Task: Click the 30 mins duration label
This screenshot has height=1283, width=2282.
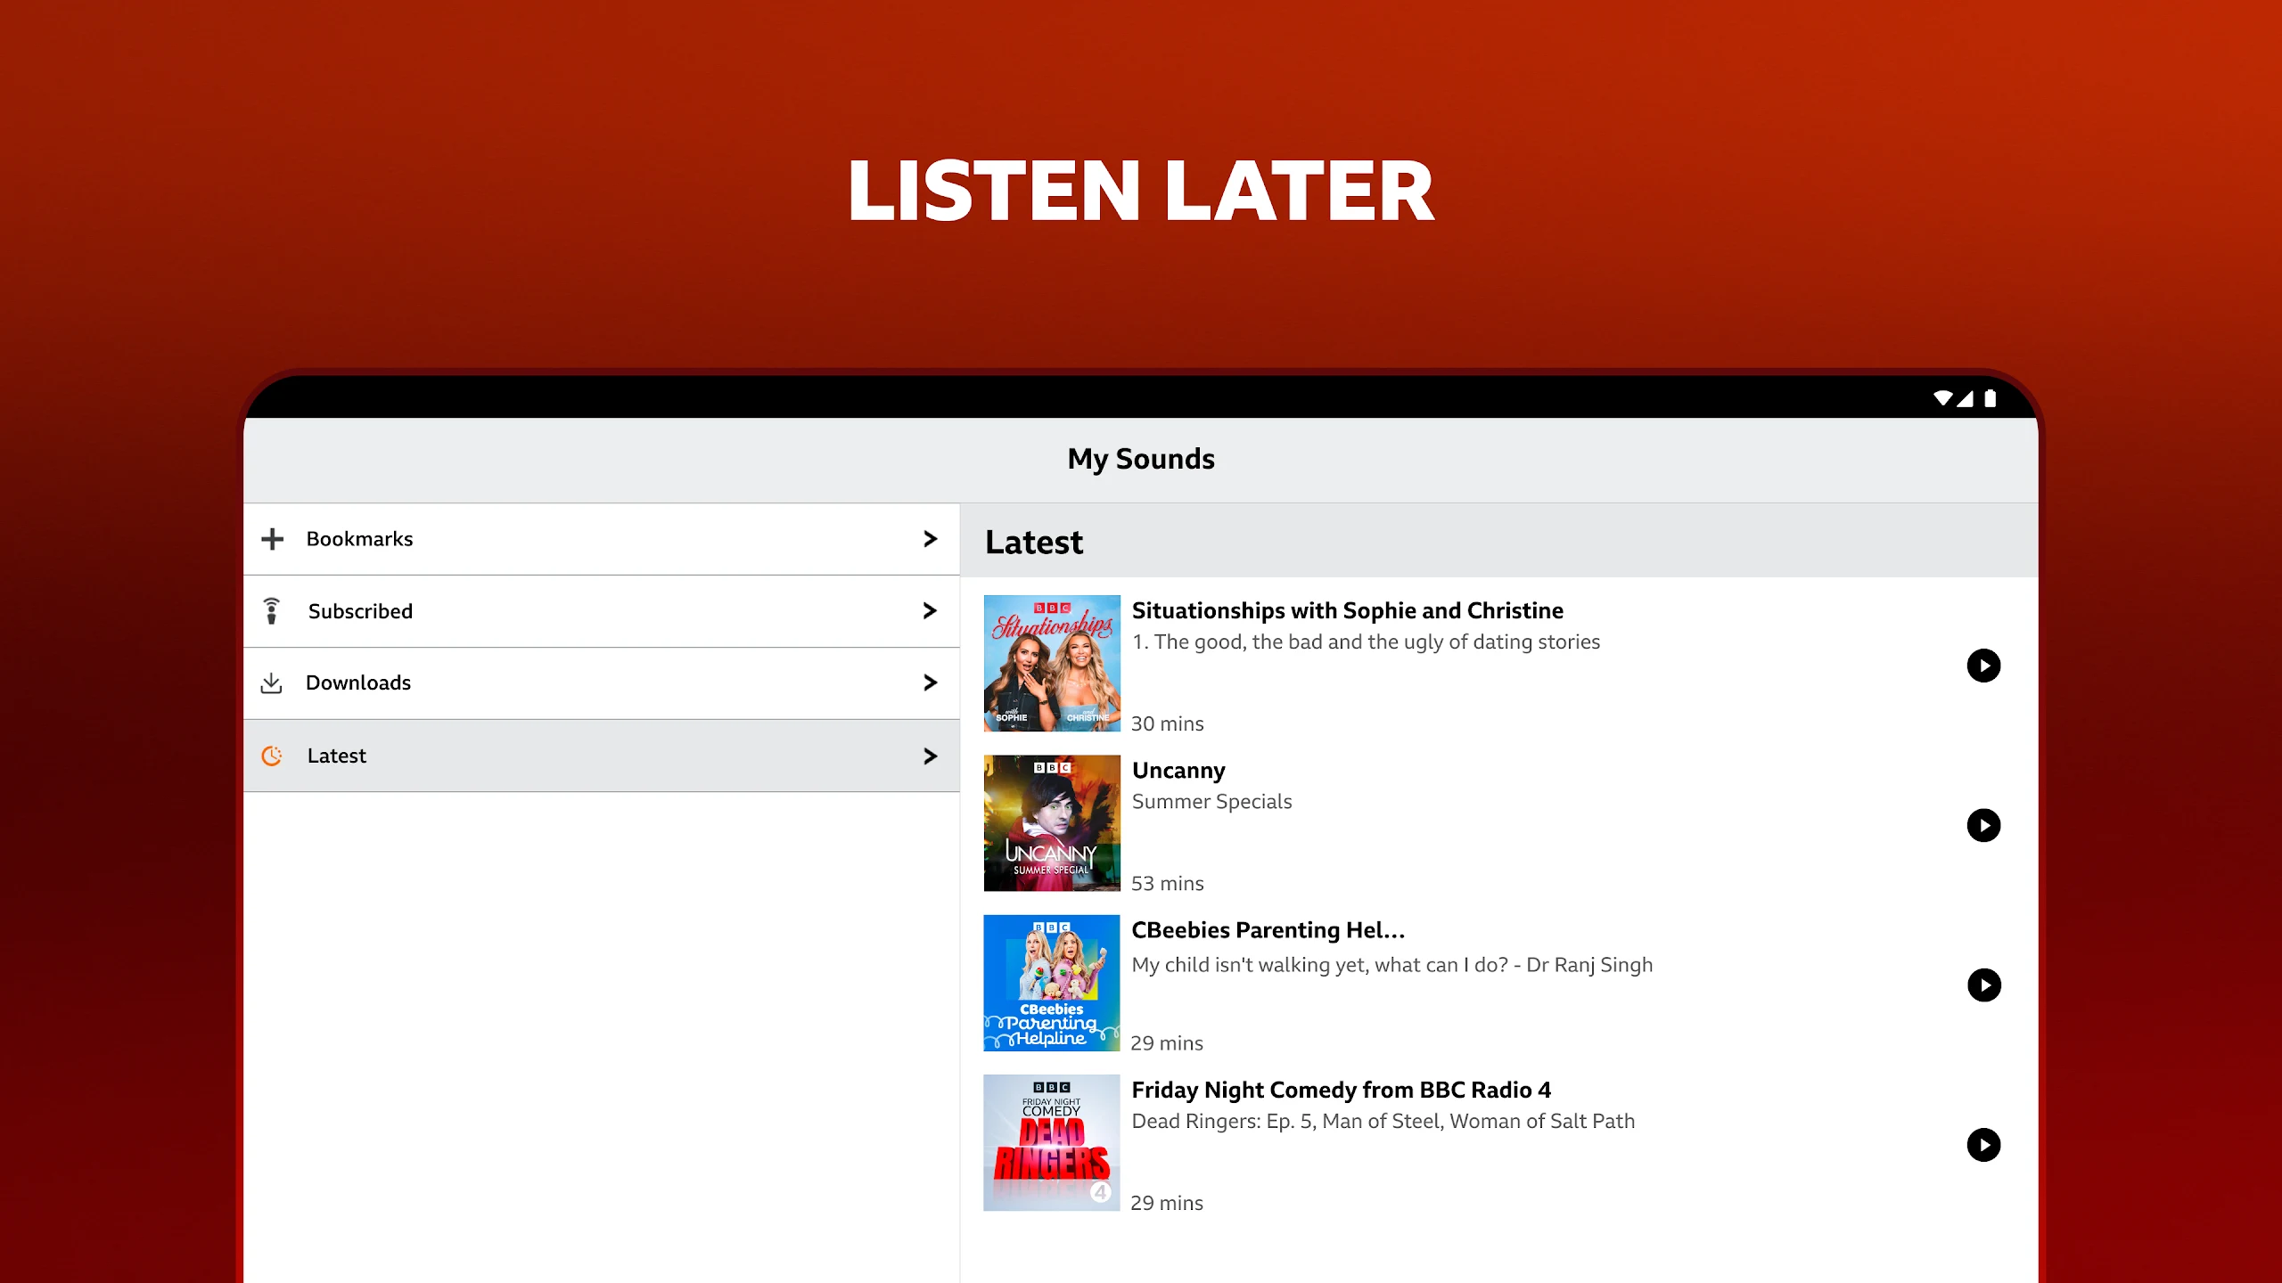Action: (1168, 723)
